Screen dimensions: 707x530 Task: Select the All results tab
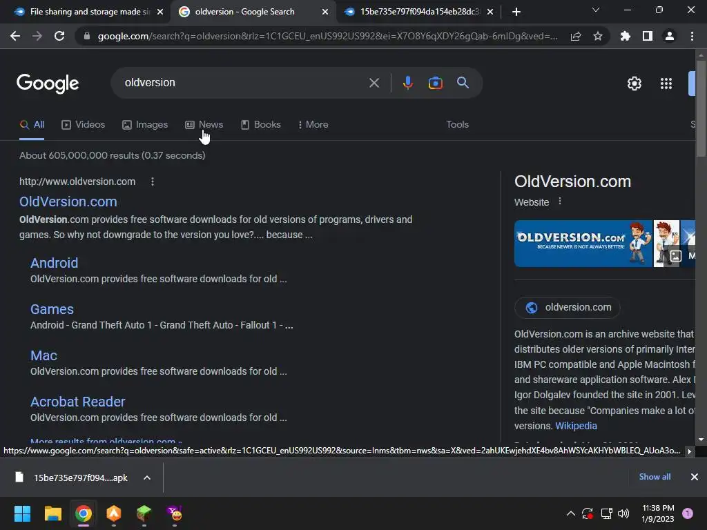32,125
